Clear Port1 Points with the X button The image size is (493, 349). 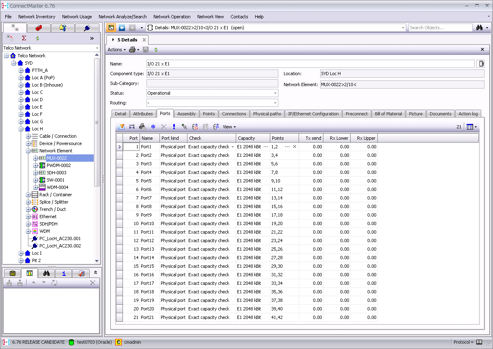pos(295,147)
